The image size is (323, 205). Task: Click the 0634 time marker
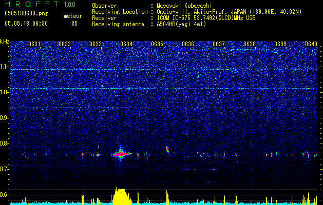click(126, 44)
